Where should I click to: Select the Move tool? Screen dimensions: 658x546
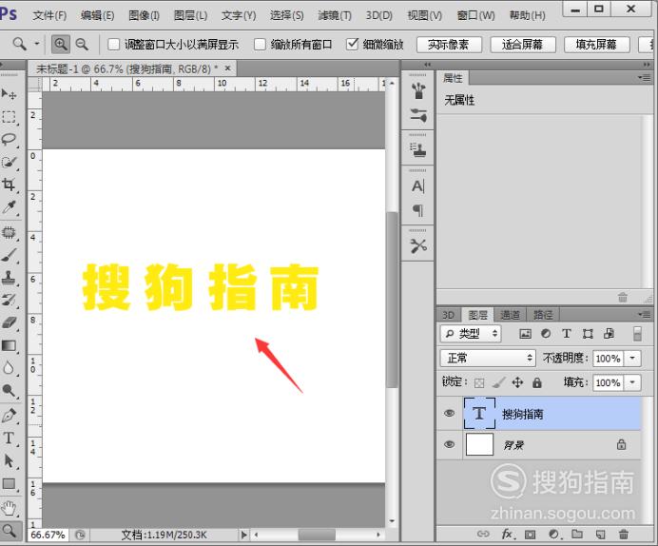click(x=9, y=94)
